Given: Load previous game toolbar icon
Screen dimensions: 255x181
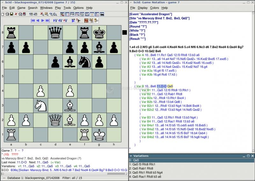Looking at the screenshot, I should [31, 14].
